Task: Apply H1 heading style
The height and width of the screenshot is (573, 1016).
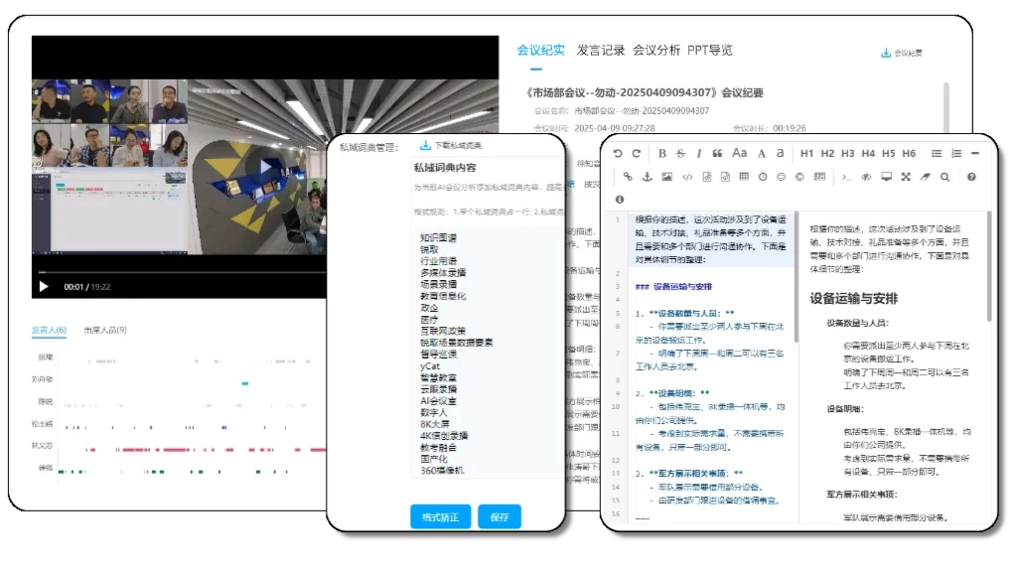Action: point(806,153)
